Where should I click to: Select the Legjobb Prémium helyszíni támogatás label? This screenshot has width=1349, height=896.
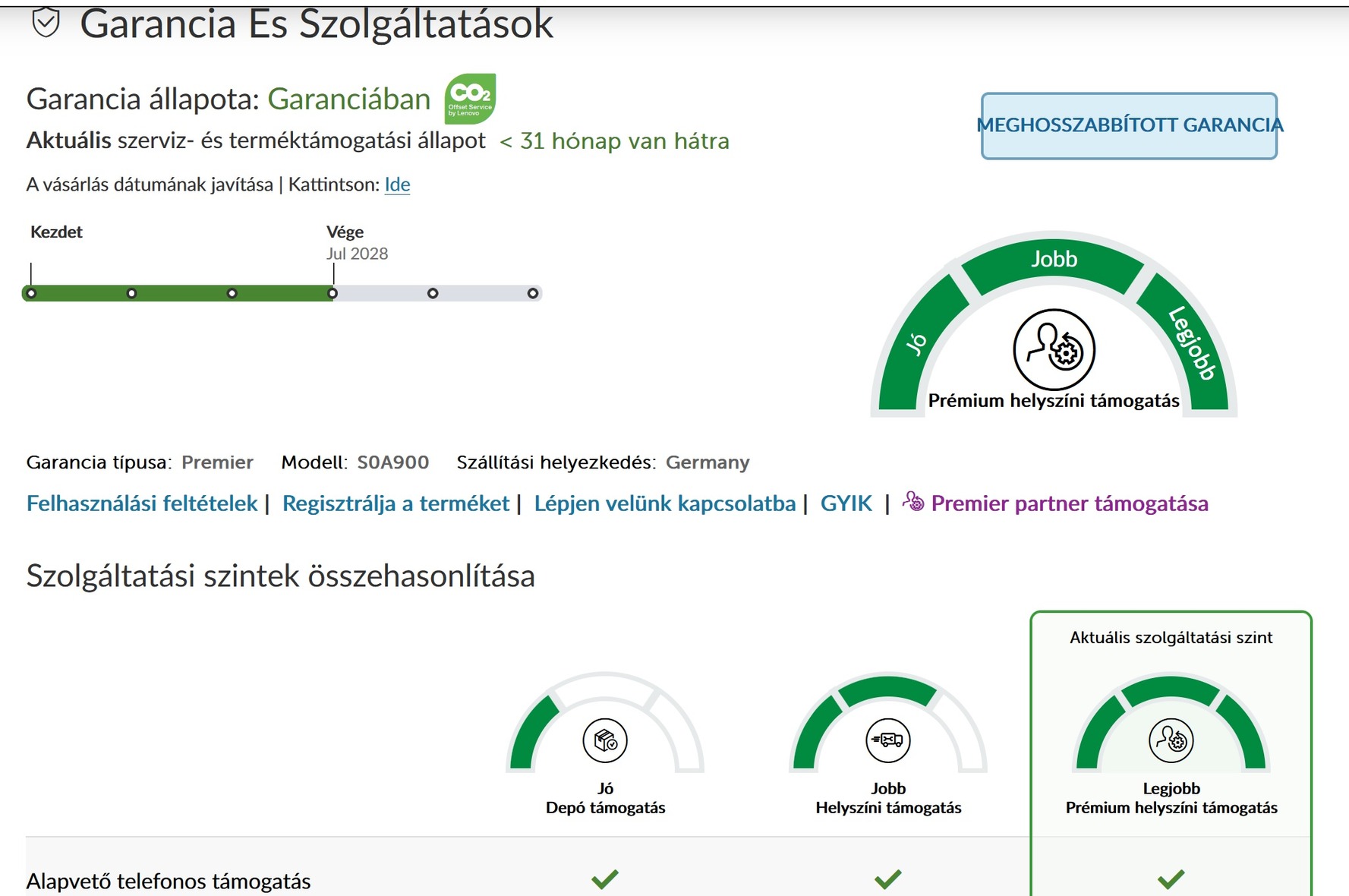coord(1171,798)
